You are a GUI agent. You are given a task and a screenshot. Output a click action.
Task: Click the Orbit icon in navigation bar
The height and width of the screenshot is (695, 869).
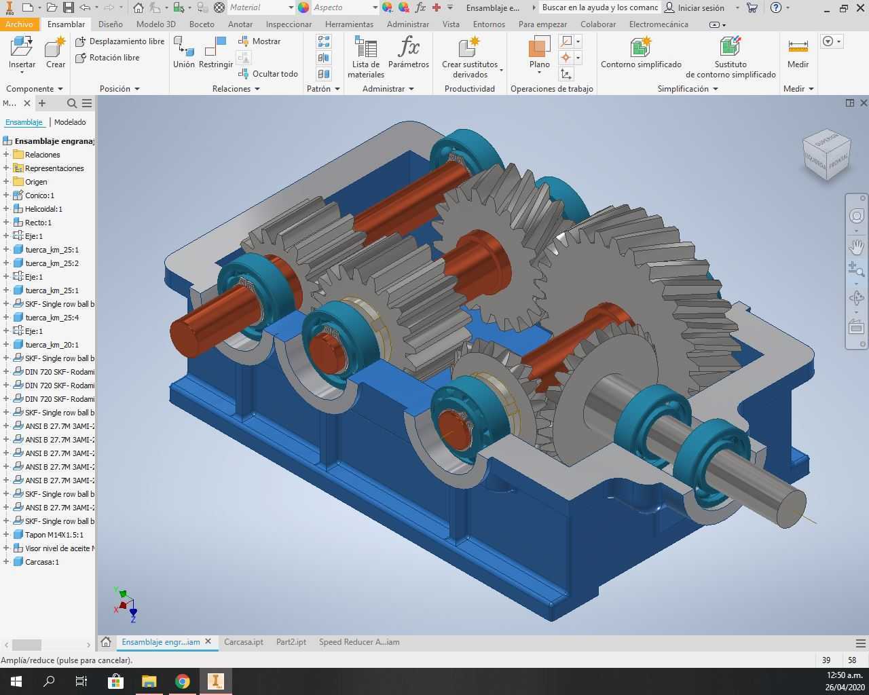(x=856, y=297)
